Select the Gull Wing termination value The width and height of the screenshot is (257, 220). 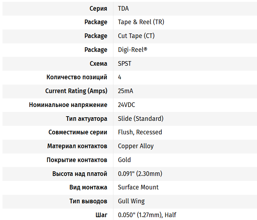[131, 201]
